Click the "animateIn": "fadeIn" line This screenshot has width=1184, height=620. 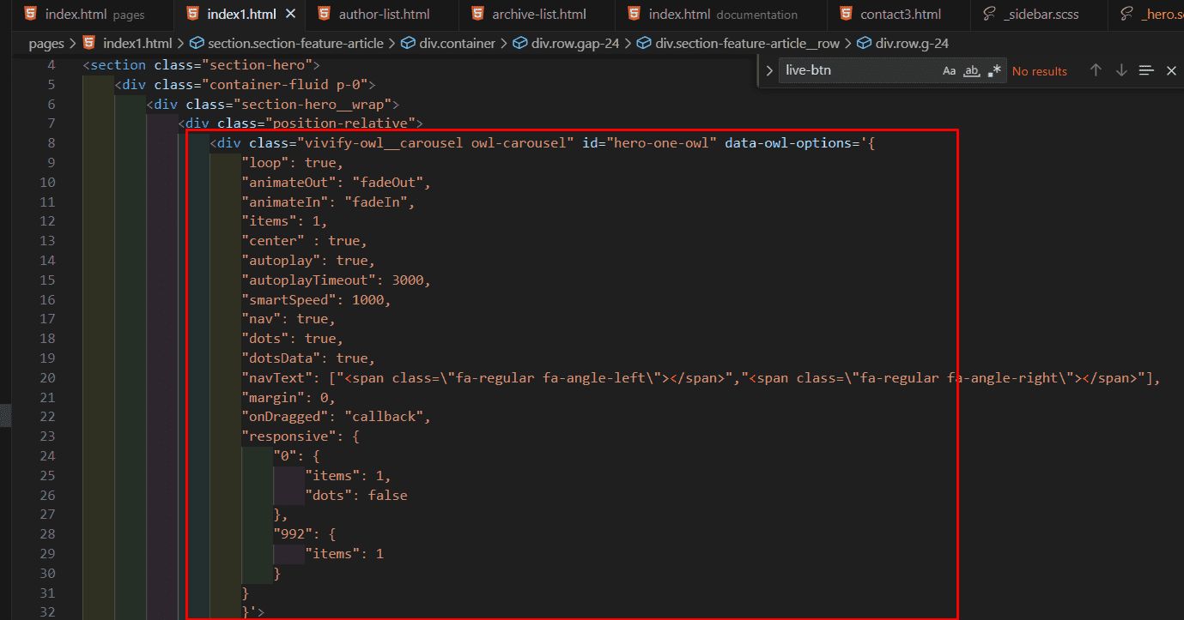[x=328, y=202]
